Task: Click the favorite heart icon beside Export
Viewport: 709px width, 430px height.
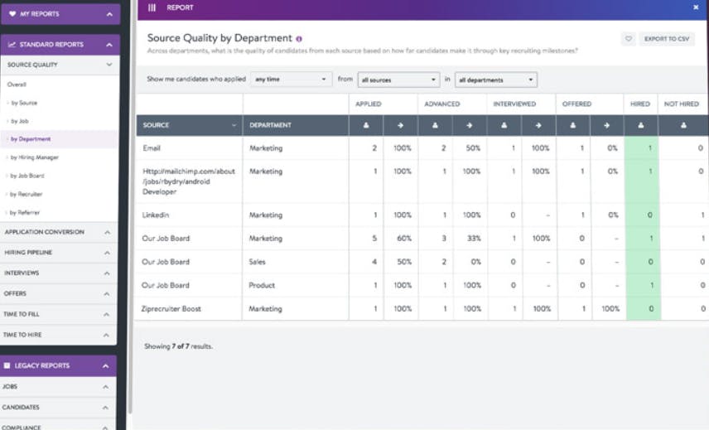Action: click(x=629, y=39)
